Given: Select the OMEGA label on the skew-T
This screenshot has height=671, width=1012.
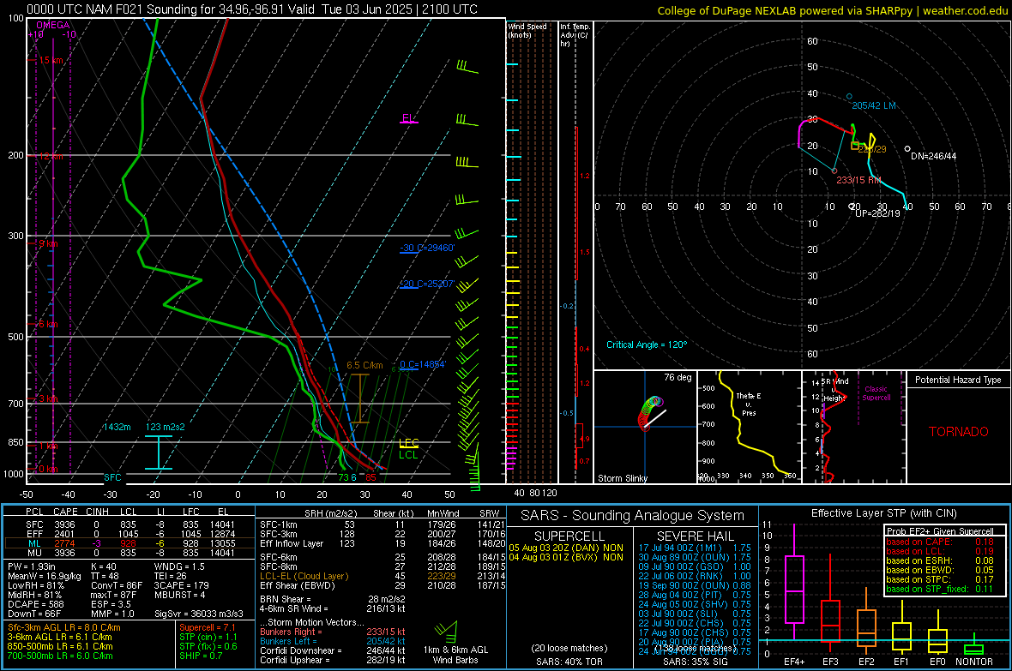Looking at the screenshot, I should pos(52,25).
